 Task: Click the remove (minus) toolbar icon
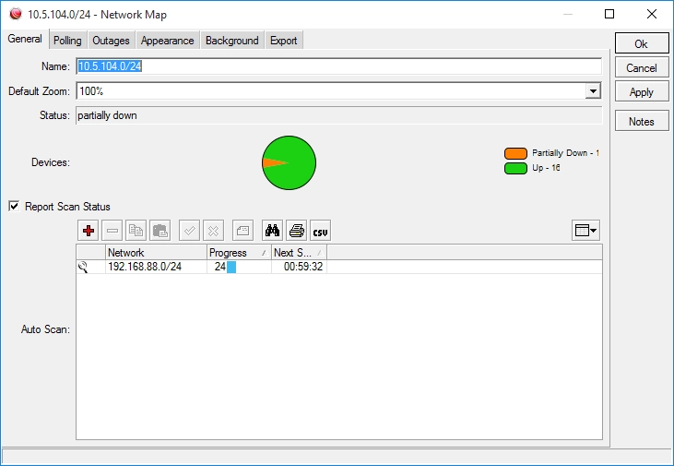[112, 231]
